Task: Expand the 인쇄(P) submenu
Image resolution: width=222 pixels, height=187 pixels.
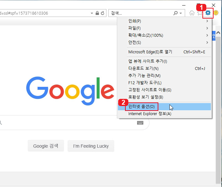Action: click(164, 21)
